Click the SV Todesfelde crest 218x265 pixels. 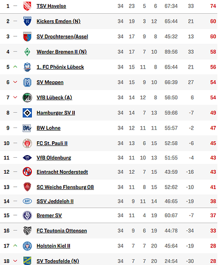click(x=27, y=261)
